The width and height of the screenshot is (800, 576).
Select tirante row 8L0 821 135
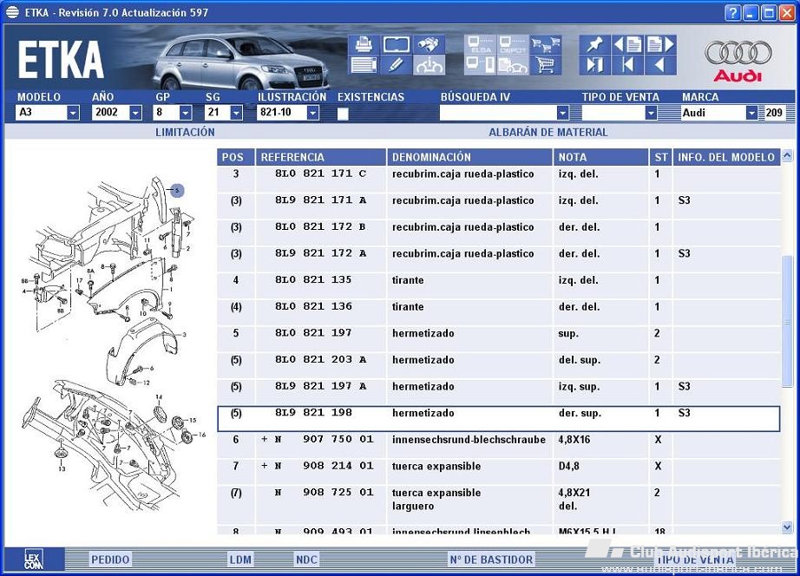[498, 285]
